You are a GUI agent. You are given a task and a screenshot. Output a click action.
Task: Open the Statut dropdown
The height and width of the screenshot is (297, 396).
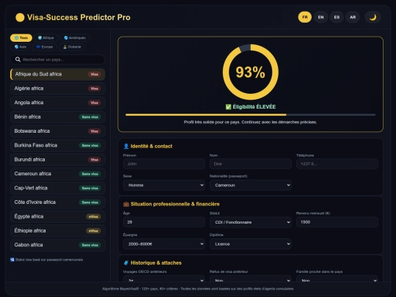pos(251,222)
